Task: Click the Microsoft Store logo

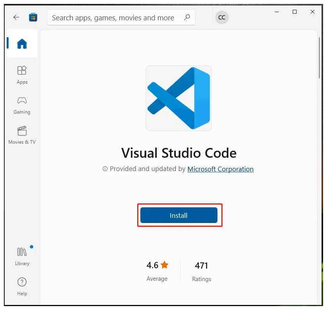Action: pos(33,17)
